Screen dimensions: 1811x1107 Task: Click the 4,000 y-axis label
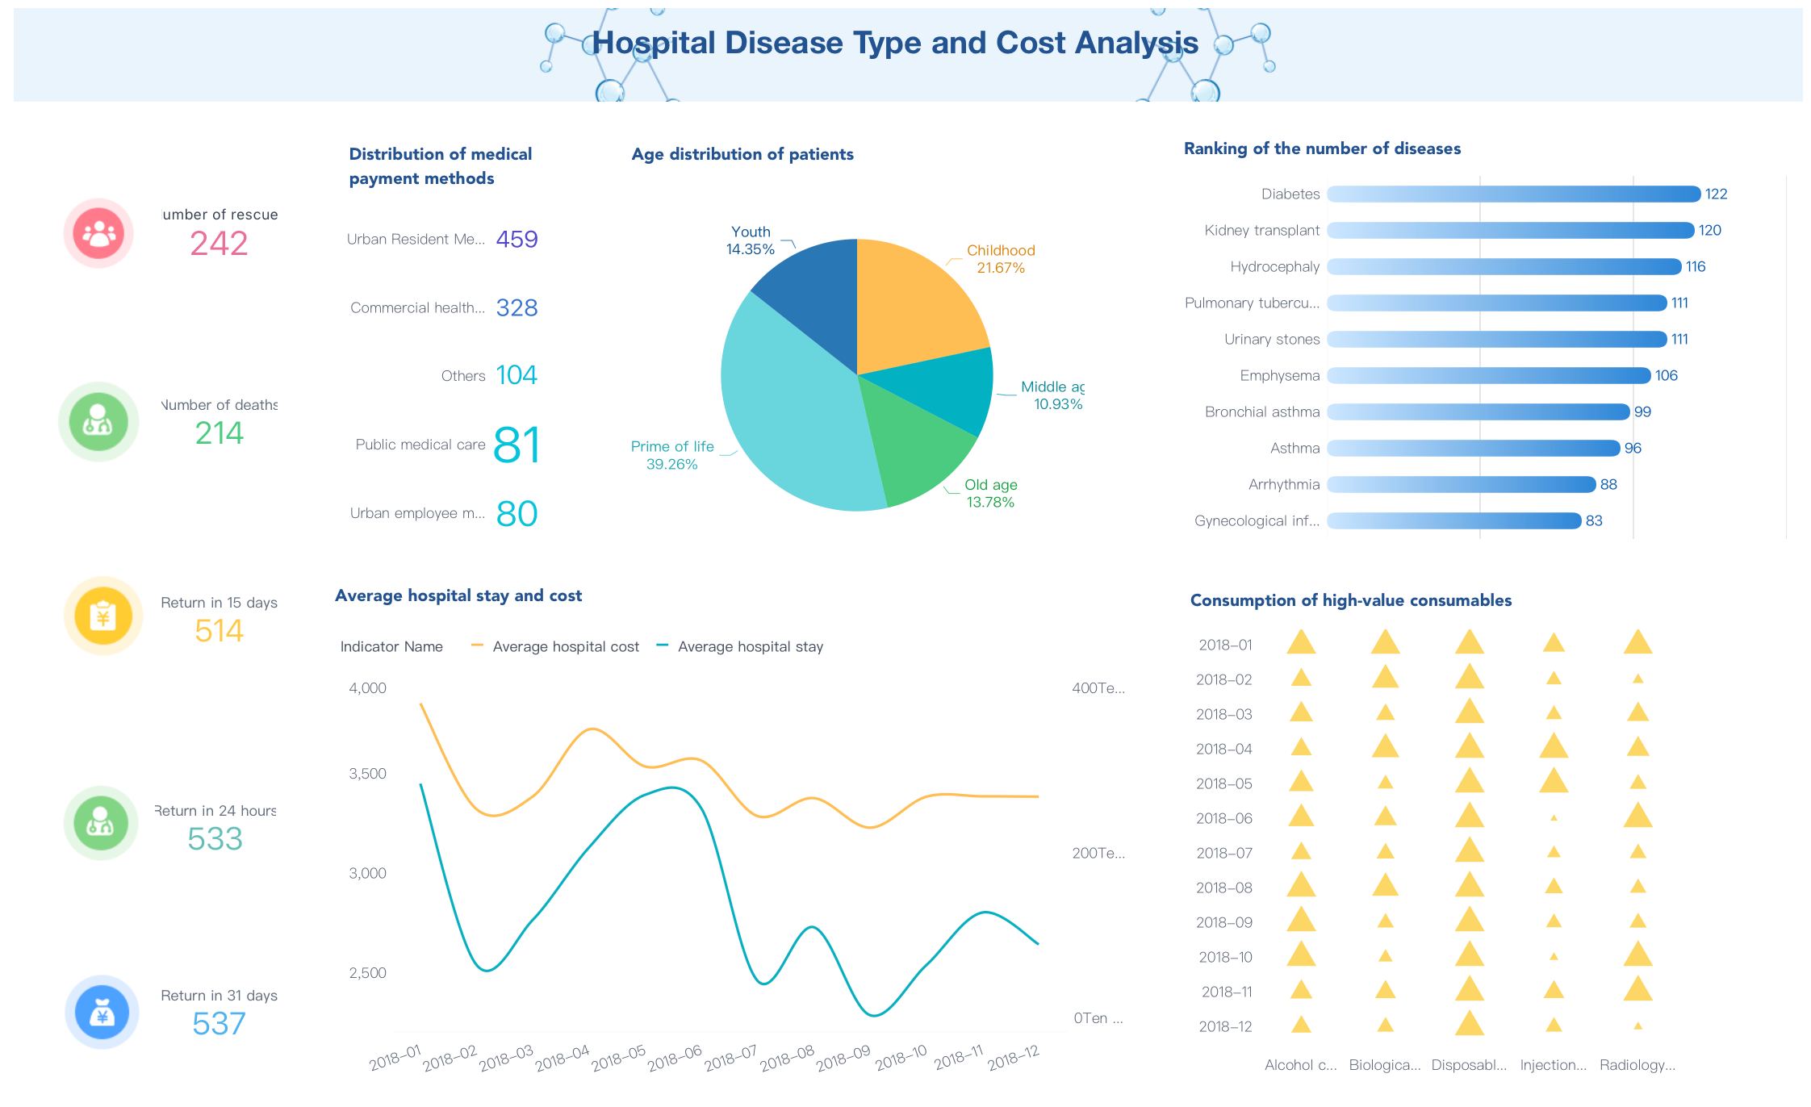coord(367,688)
